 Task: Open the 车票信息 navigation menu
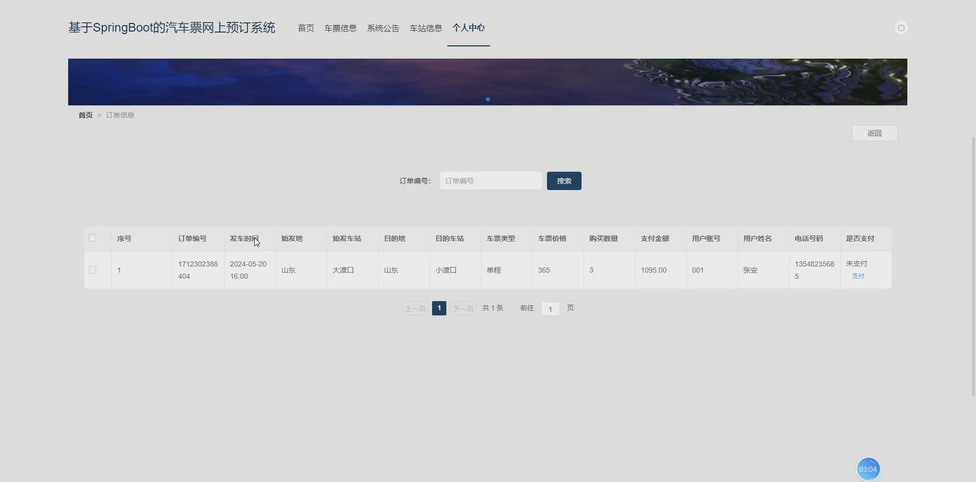(340, 28)
